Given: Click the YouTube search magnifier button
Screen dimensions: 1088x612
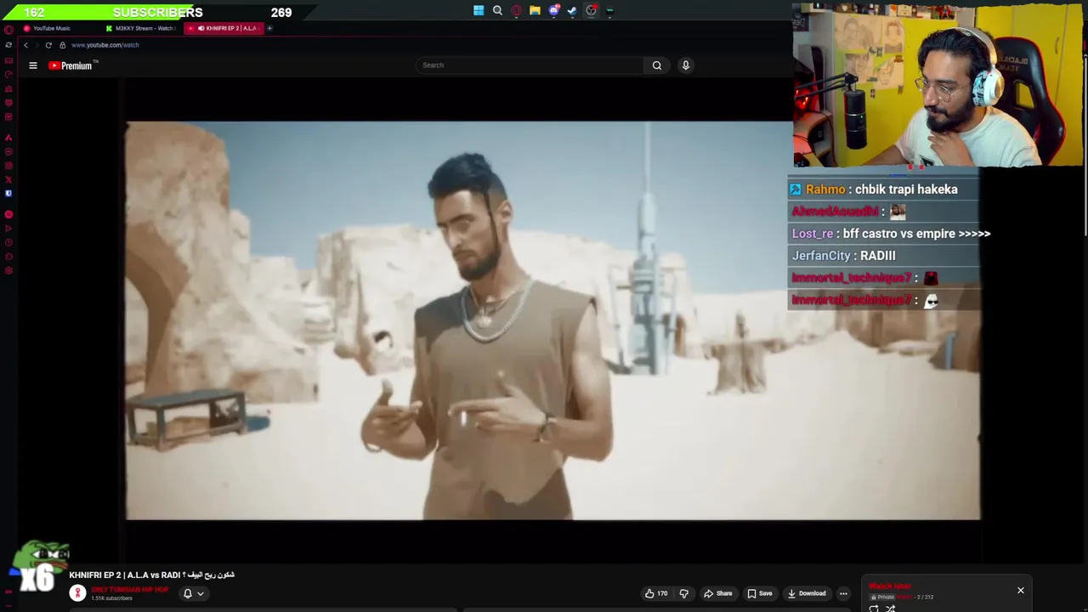Looking at the screenshot, I should point(657,65).
